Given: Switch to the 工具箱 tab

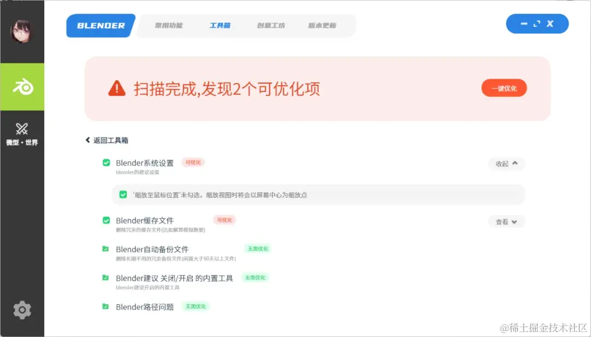Looking at the screenshot, I should [x=220, y=26].
